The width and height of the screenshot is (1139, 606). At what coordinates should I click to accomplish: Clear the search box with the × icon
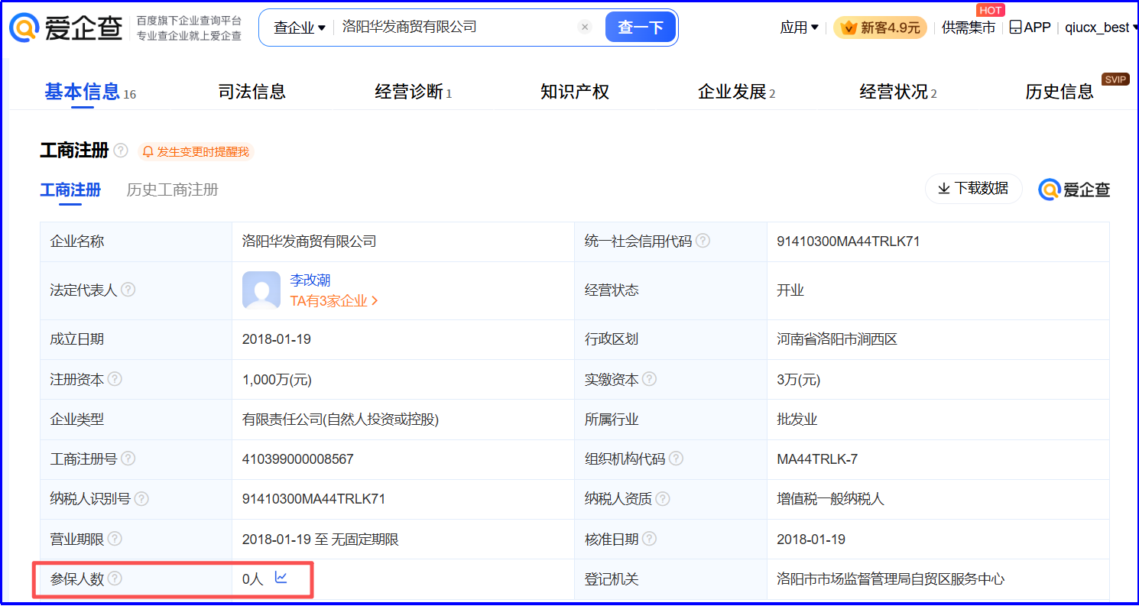585,26
